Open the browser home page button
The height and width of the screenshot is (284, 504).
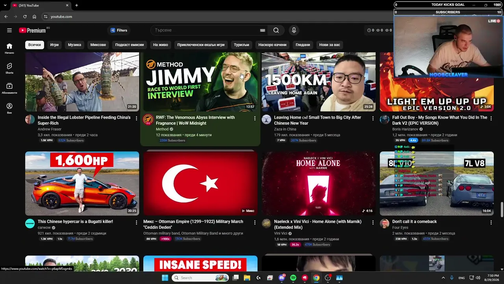34,17
